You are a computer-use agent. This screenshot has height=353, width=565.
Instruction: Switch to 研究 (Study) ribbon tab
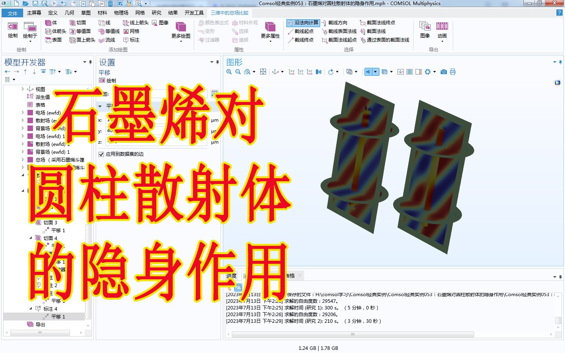click(157, 13)
